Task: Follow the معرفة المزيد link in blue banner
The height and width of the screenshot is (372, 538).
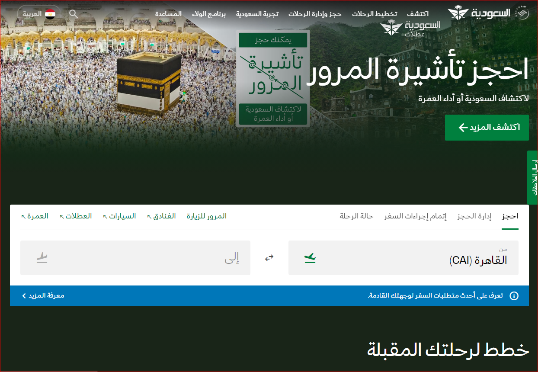Action: [43, 296]
